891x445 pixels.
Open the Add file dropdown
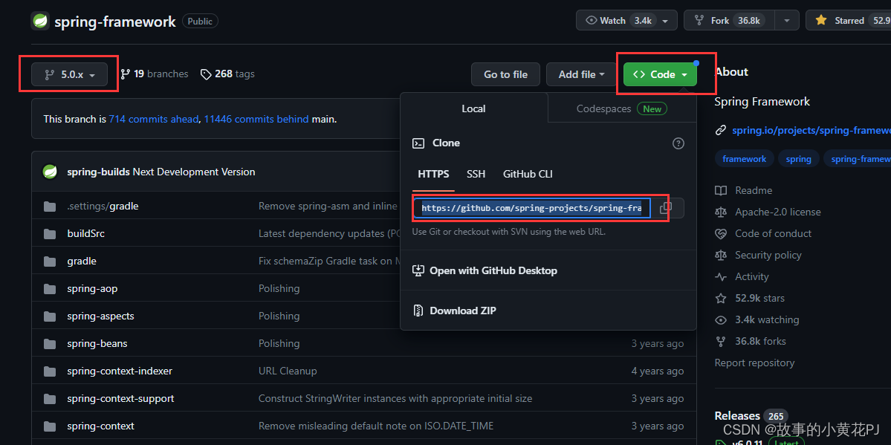pyautogui.click(x=582, y=74)
